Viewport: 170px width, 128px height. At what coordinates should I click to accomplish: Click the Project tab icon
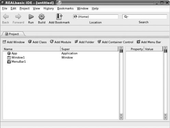6,34
